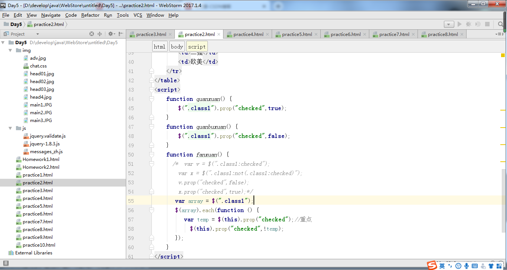The width and height of the screenshot is (507, 270).
Task: Click Day5 in navigation bar
Action: 13,24
